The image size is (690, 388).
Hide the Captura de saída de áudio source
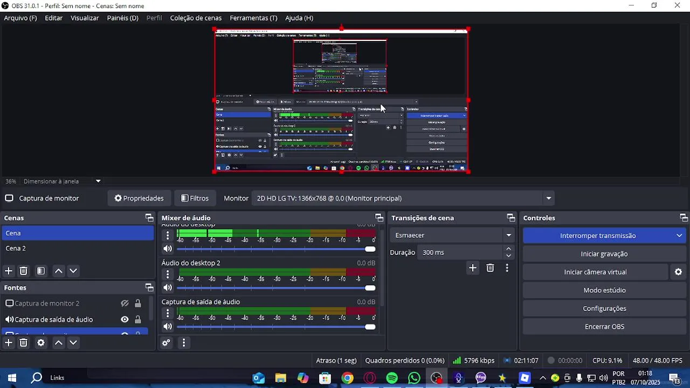(x=125, y=320)
